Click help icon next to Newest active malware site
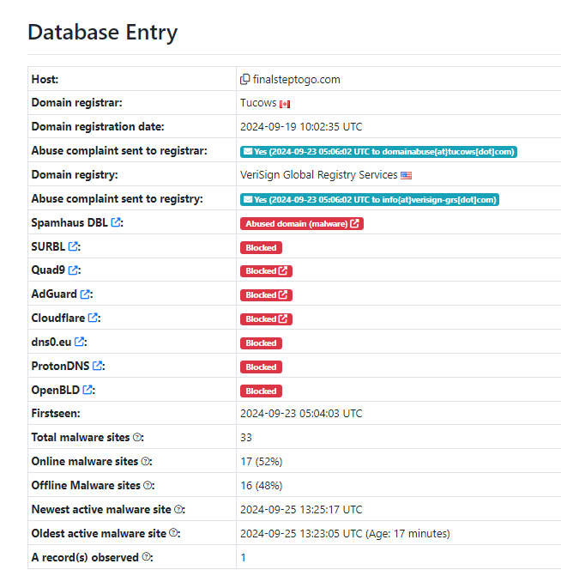 point(178,509)
